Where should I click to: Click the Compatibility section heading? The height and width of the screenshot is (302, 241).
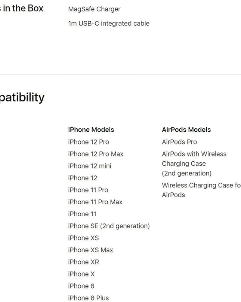(x=22, y=97)
